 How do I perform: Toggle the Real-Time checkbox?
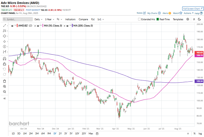[158, 19]
